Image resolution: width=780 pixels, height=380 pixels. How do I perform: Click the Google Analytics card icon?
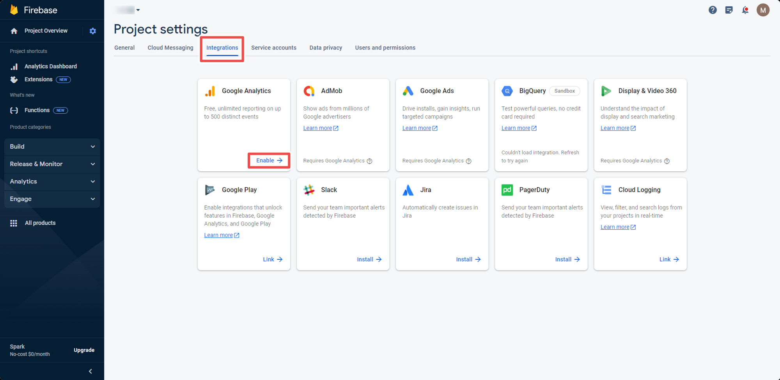(x=210, y=91)
